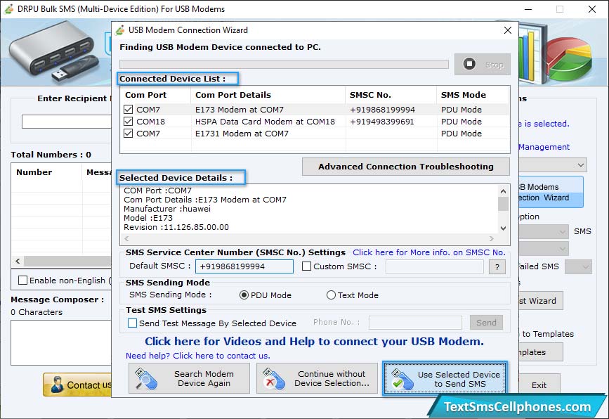Open Advanced Connection Troubleshooting
609x419 pixels.
(x=406, y=167)
